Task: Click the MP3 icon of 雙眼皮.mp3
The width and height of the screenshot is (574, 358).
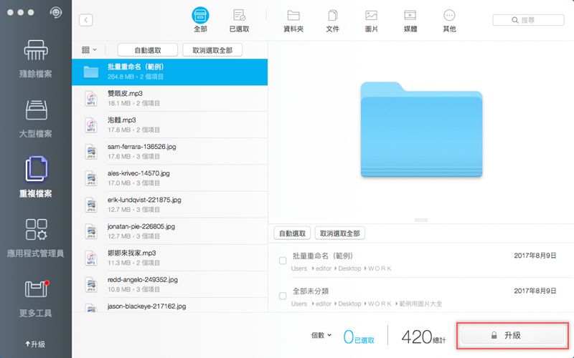Action: [x=91, y=99]
